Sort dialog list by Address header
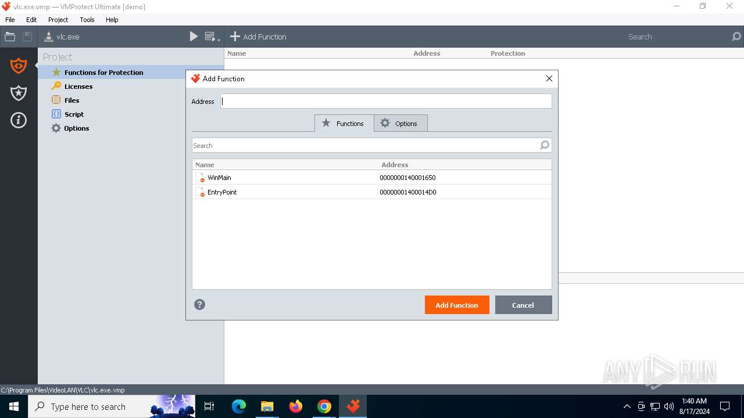744x418 pixels. tap(395, 165)
